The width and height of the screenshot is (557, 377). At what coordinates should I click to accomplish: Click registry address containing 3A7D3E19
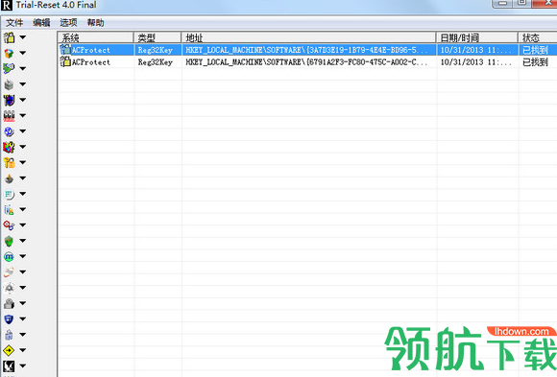point(306,50)
